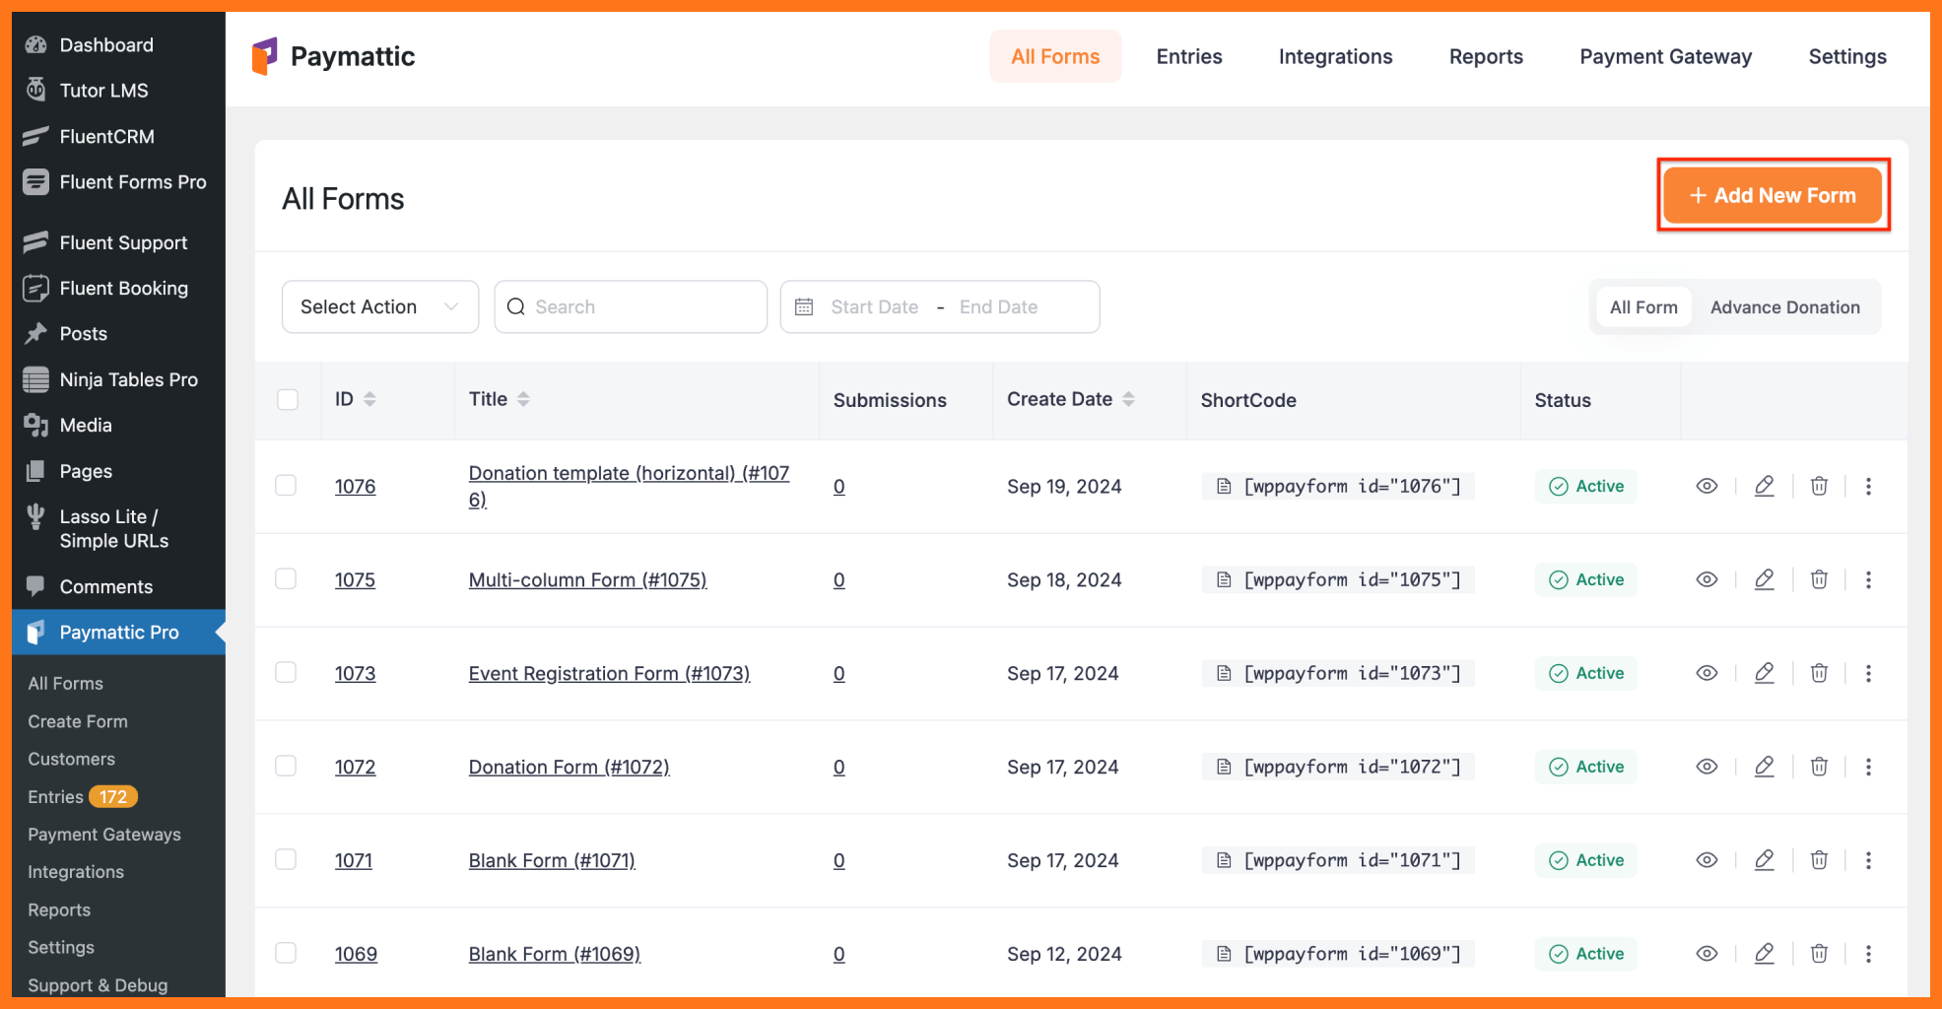Open the three-dot menu for Donation Form 1072

tap(1869, 767)
